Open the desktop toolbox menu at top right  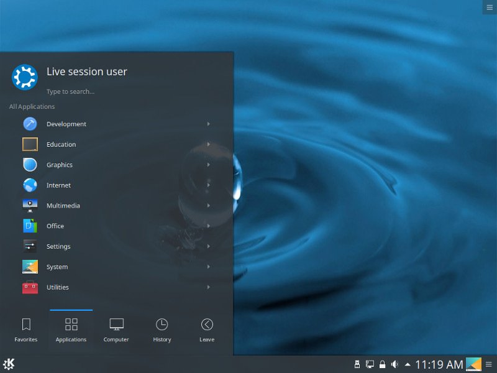point(490,7)
